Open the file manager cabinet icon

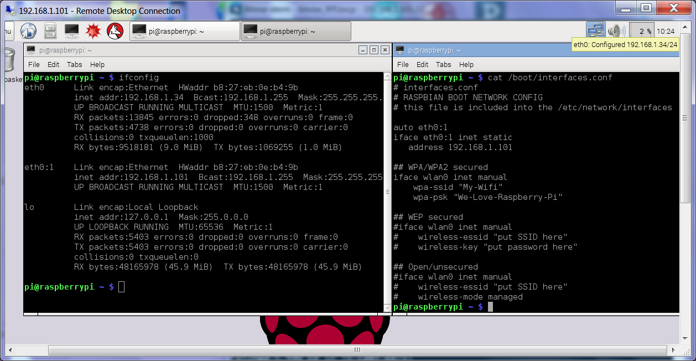pos(50,31)
